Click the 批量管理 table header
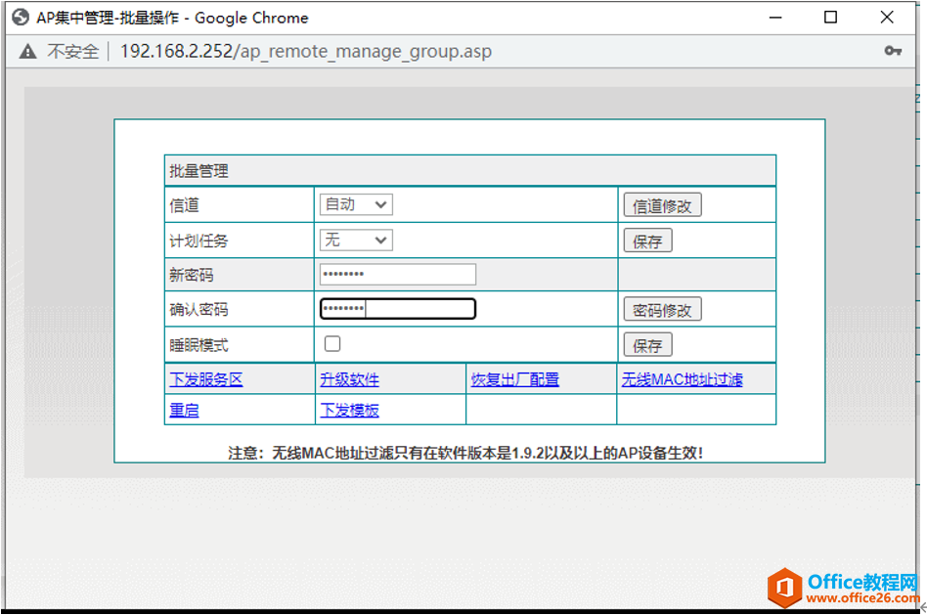 tap(470, 171)
